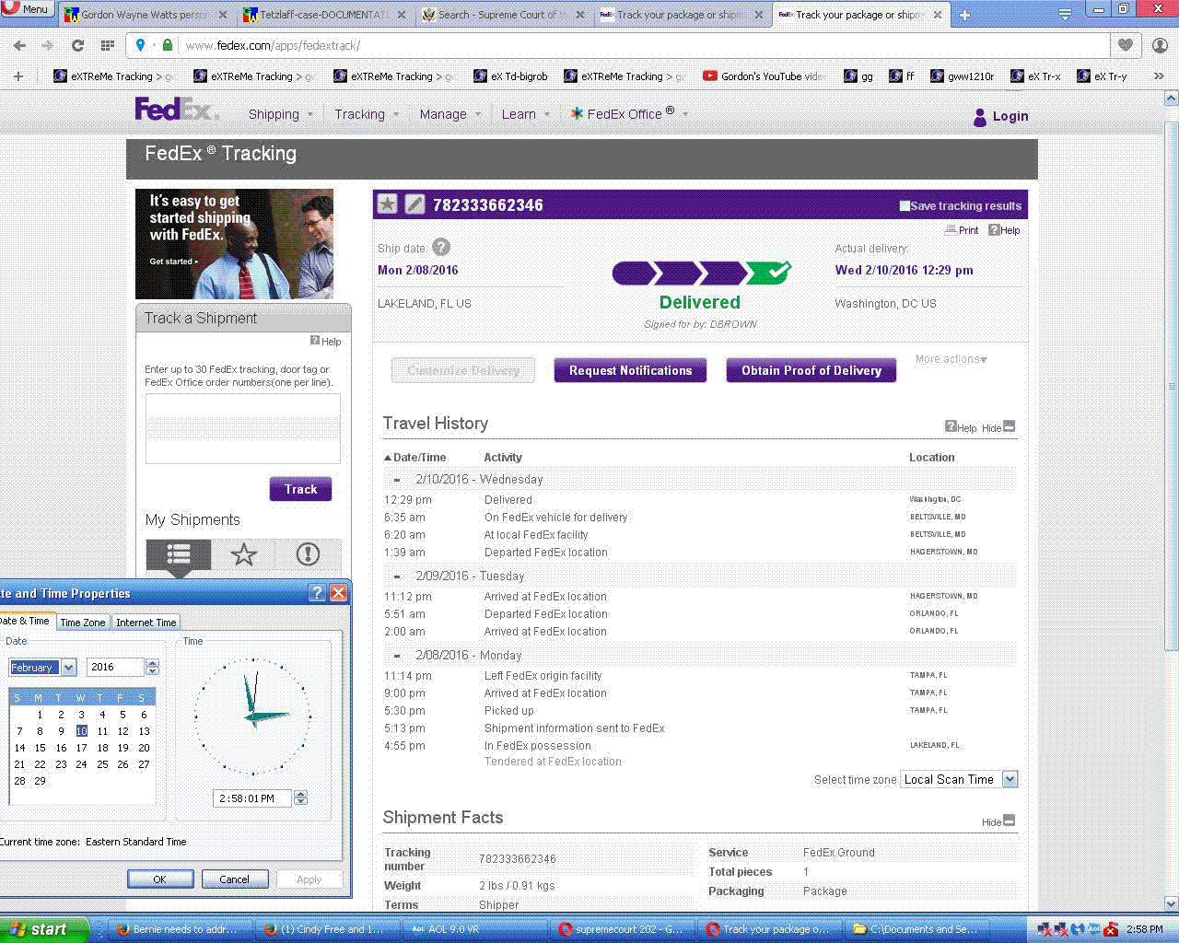Screen dimensions: 1179x943
Task: Select the star watch list icon in My Shipments
Action: pos(243,554)
